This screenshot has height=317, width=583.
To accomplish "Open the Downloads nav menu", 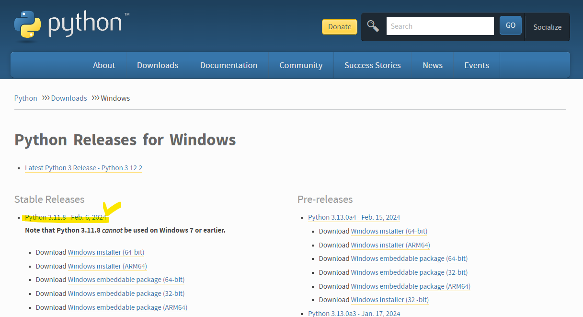I will click(158, 65).
